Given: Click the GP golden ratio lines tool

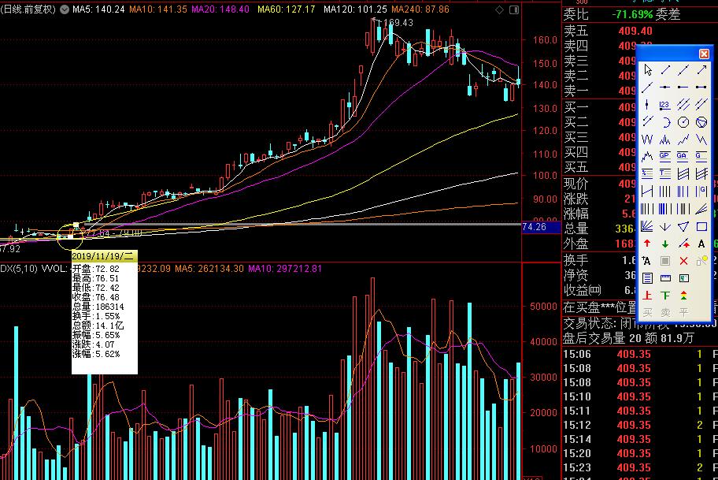Looking at the screenshot, I should click(x=665, y=156).
